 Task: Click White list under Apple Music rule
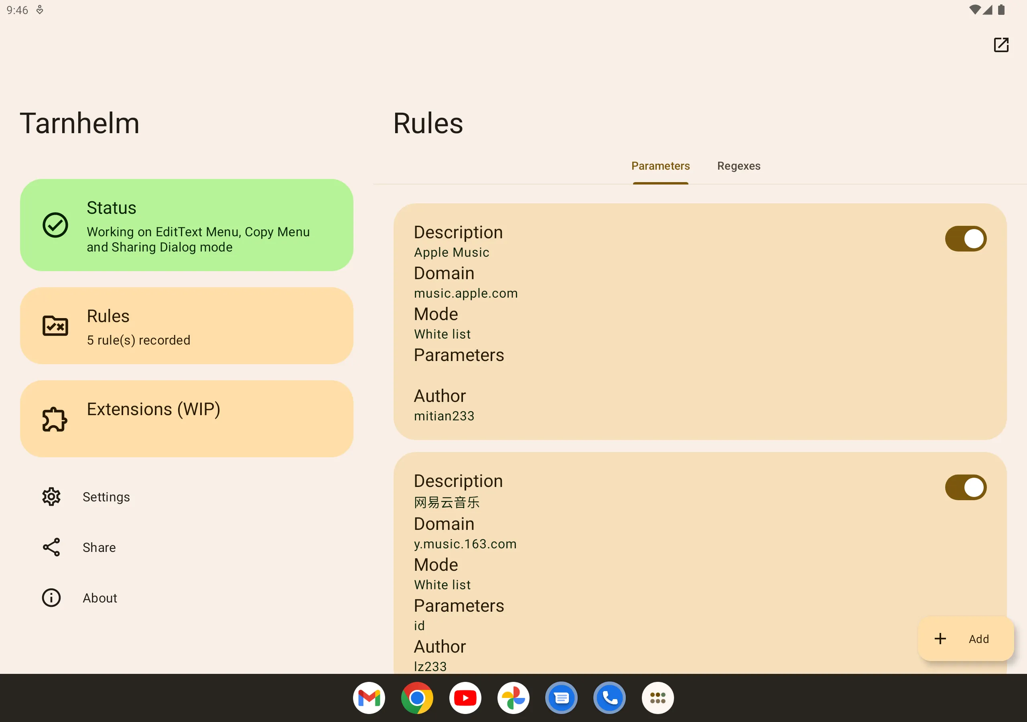[442, 334]
